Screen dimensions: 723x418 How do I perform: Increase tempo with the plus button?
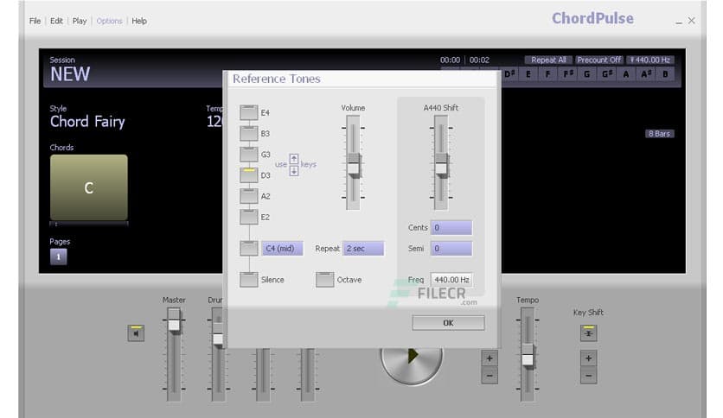pyautogui.click(x=489, y=358)
